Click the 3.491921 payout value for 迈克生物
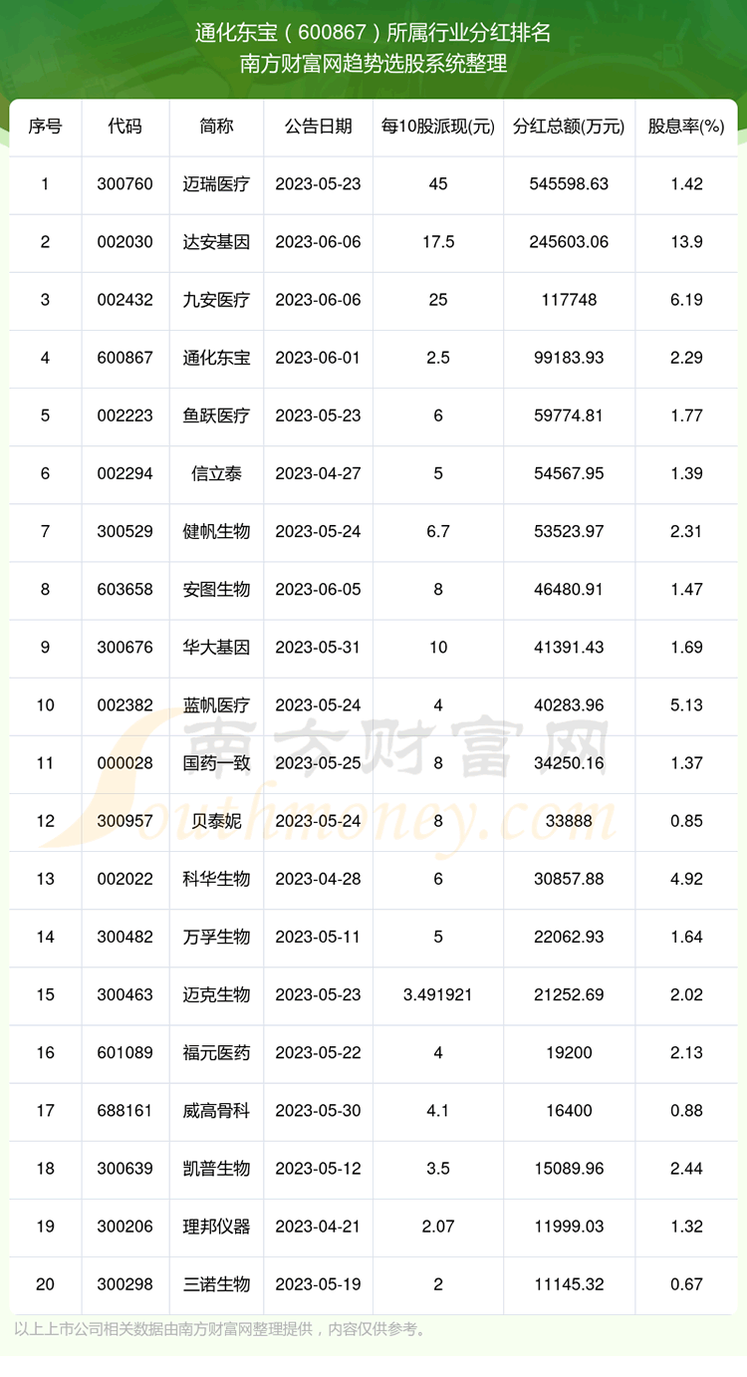 437,994
